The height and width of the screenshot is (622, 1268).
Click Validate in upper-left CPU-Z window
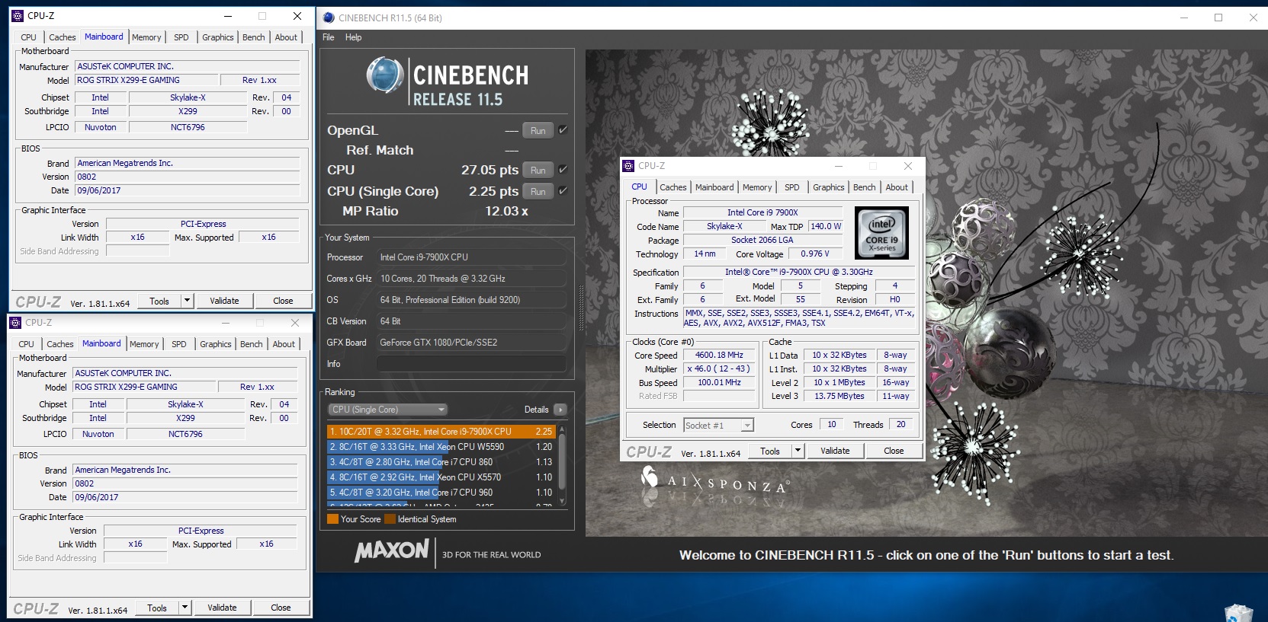coord(224,301)
